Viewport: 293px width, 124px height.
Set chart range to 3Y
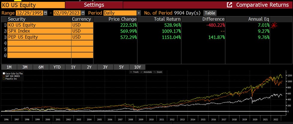point(105,67)
